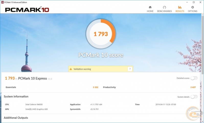Select the Productivity score value 2 637
The width and height of the screenshot is (204, 123).
click(x=193, y=87)
